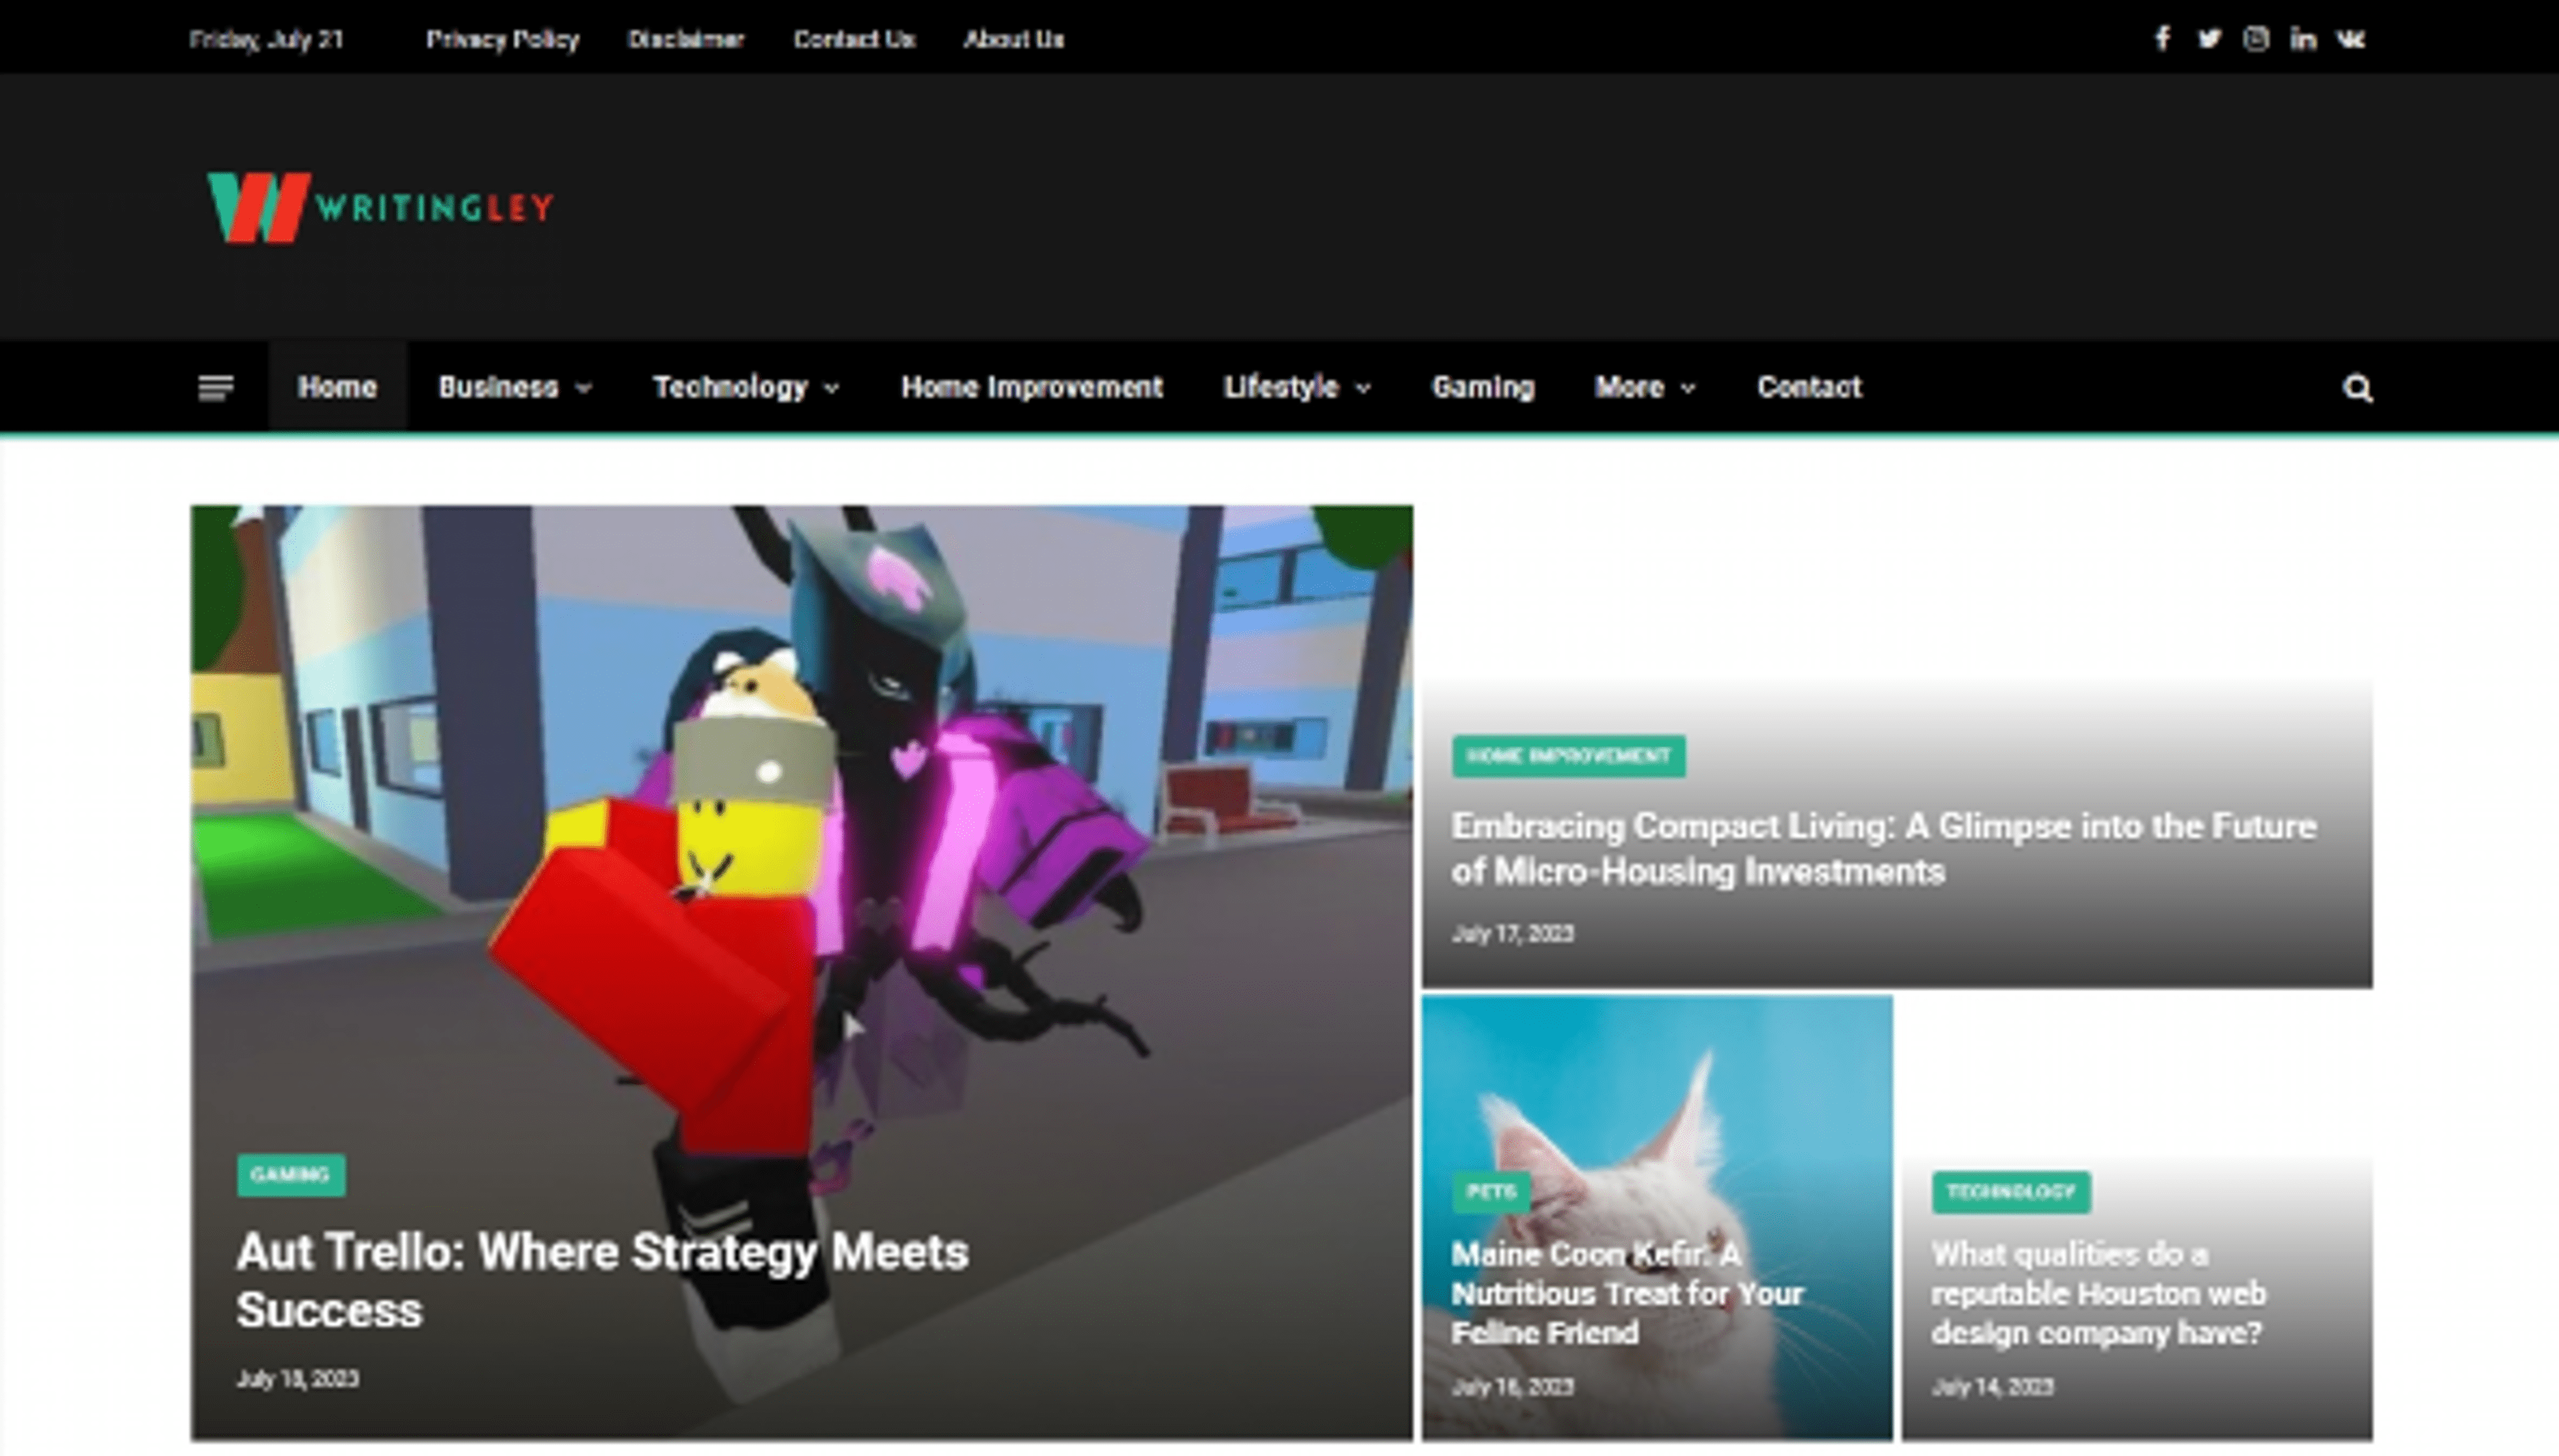Open the Writingley Facebook page icon
Screen dimensions: 2559x1456
2163,39
